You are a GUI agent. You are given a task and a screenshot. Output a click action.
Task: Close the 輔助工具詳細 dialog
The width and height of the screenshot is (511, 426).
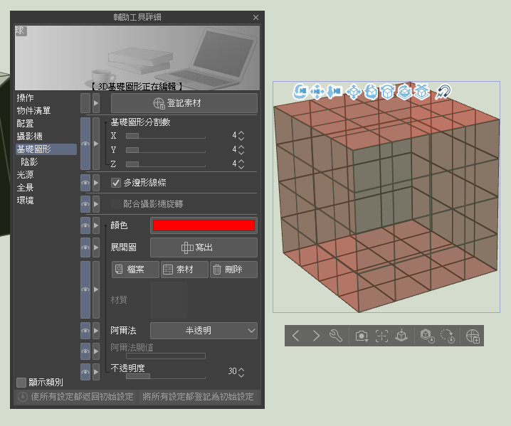[x=255, y=18]
